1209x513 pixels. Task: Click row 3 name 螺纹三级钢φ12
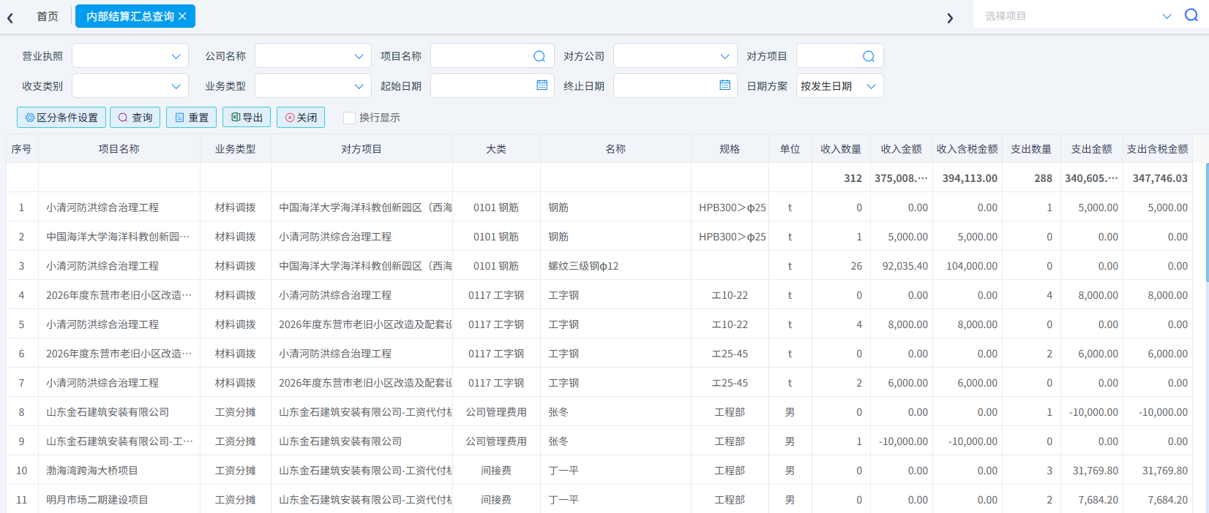coord(583,266)
